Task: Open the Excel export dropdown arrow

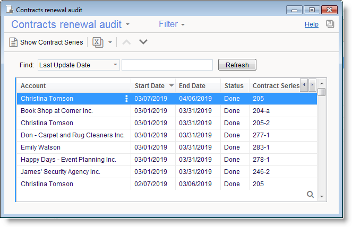Action: coord(110,42)
